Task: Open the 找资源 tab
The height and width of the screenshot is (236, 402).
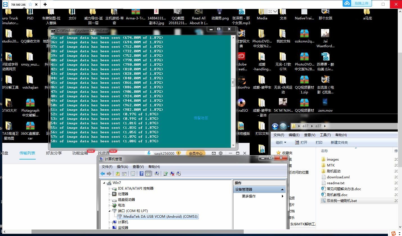Action: click(104, 153)
